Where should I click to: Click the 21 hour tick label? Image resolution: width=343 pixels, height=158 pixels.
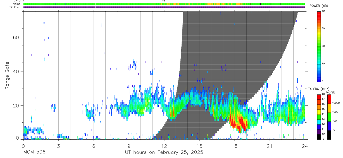(270, 146)
